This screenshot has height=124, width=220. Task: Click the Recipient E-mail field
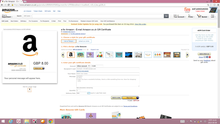point(108,69)
